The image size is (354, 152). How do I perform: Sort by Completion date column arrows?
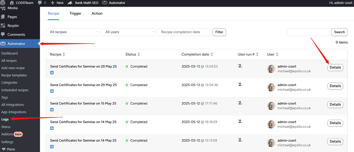pos(212,54)
